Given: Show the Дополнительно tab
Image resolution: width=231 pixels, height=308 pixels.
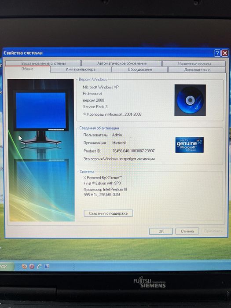Looking at the screenshot, I should [x=197, y=70].
